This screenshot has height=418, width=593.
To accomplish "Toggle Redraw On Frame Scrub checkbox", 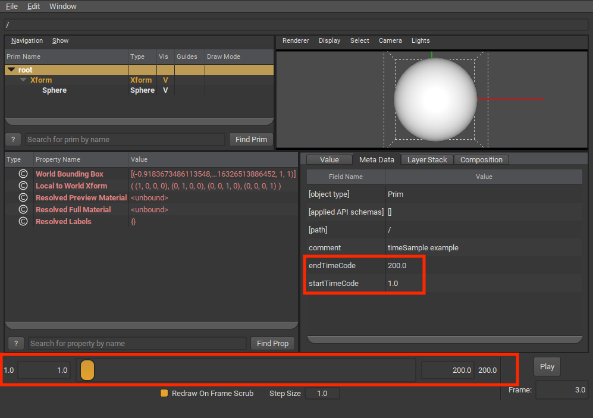I will click(164, 394).
